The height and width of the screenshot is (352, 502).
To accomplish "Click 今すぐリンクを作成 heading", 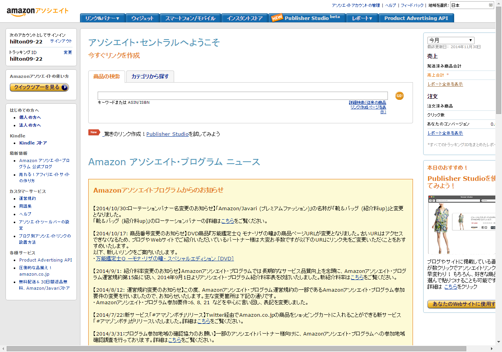I will tap(114, 56).
